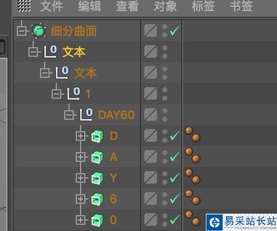The width and height of the screenshot is (277, 231).
Task: Click the checkerboard icon in the menu bar
Action: click(x=24, y=6)
